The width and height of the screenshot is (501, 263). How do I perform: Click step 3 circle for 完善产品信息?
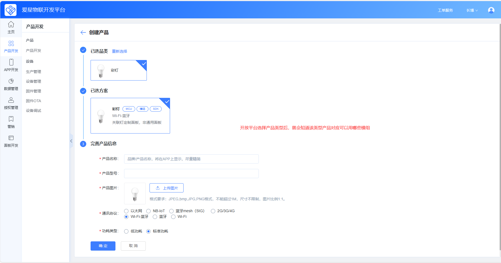pyautogui.click(x=83, y=144)
